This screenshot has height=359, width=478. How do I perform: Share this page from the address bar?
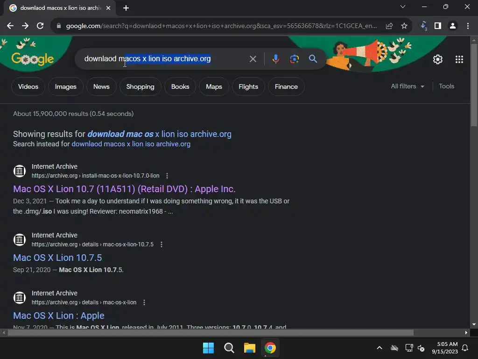389,26
